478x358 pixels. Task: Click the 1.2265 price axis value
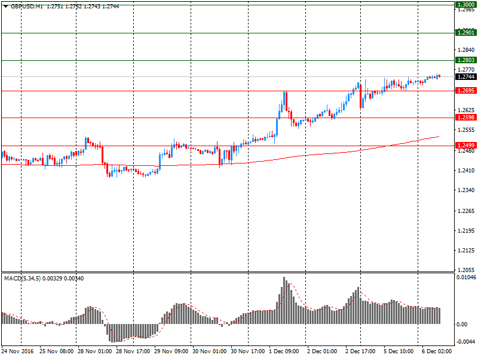[x=466, y=211]
